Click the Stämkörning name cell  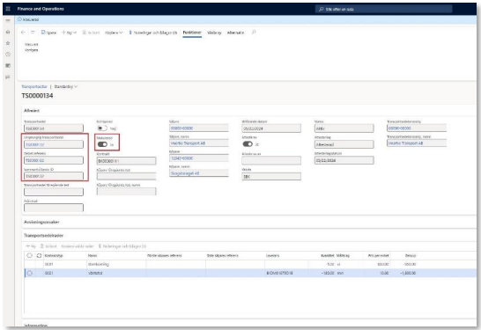click(x=116, y=264)
